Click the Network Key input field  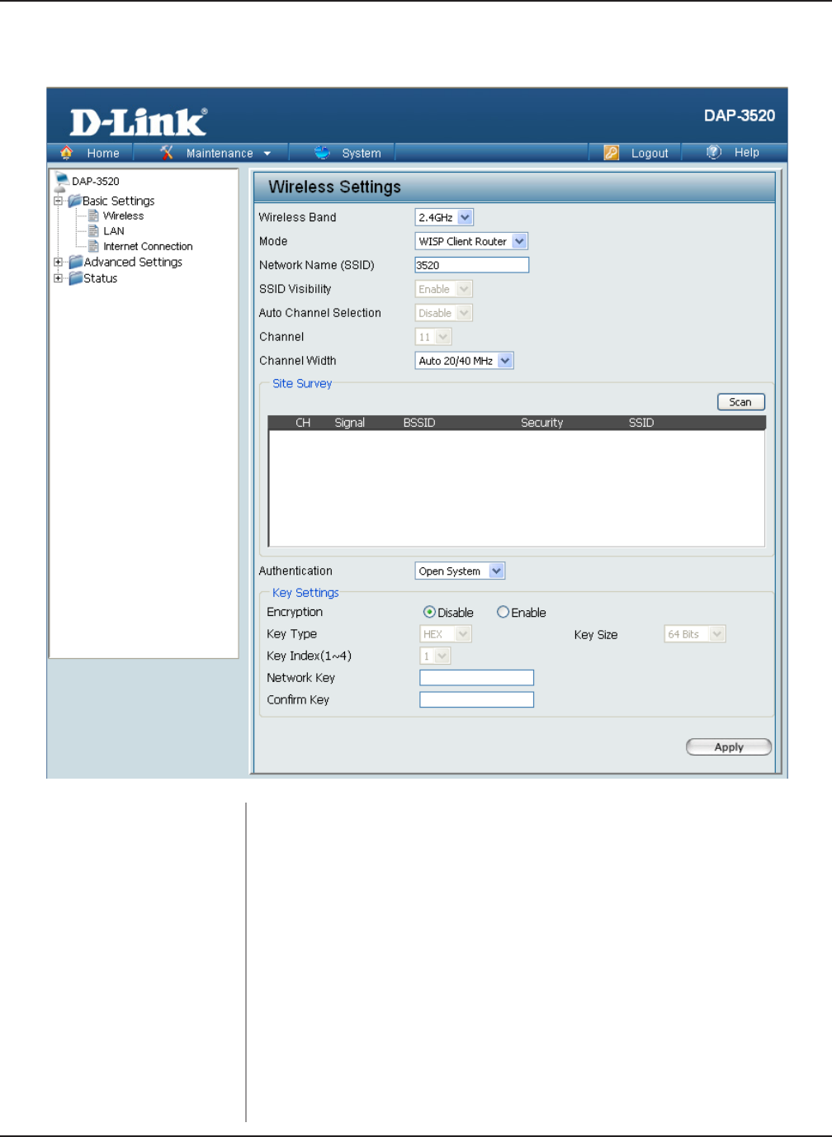point(477,678)
